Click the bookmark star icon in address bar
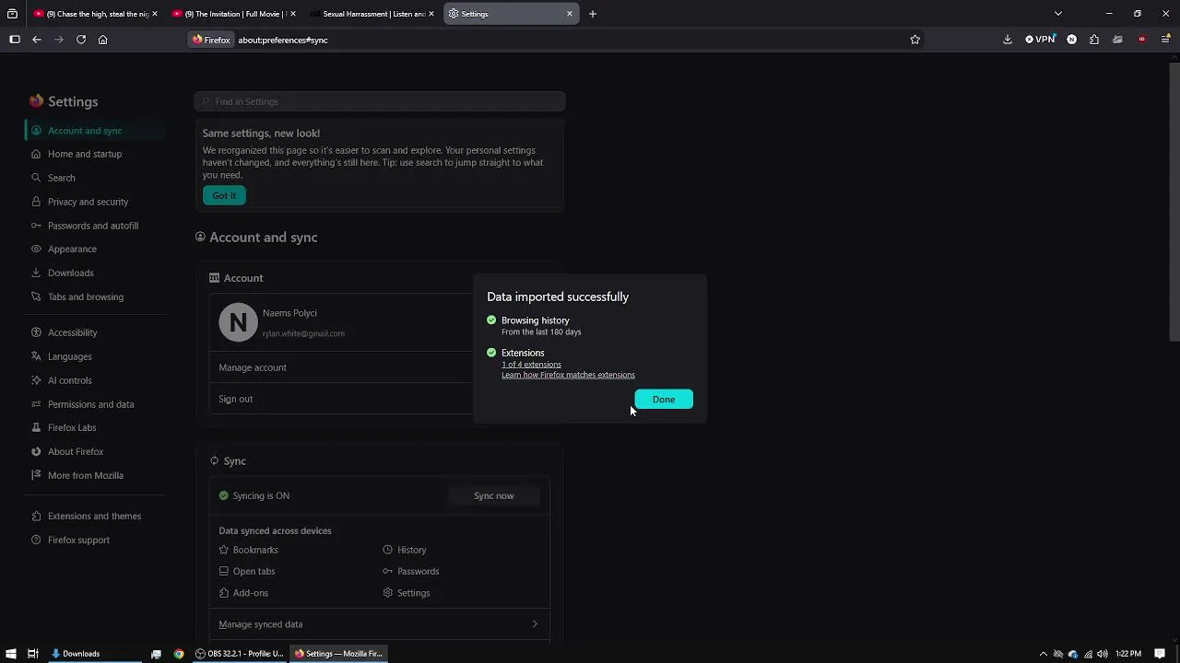Image resolution: width=1180 pixels, height=663 pixels. point(914,40)
